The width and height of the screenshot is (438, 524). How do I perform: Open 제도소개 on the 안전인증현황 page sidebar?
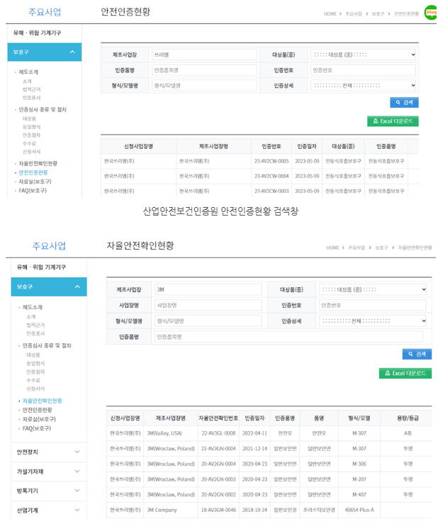pos(28,72)
